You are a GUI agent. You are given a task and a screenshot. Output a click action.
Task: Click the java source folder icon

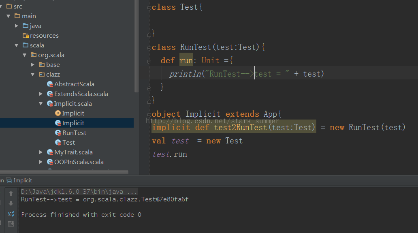[26, 26]
